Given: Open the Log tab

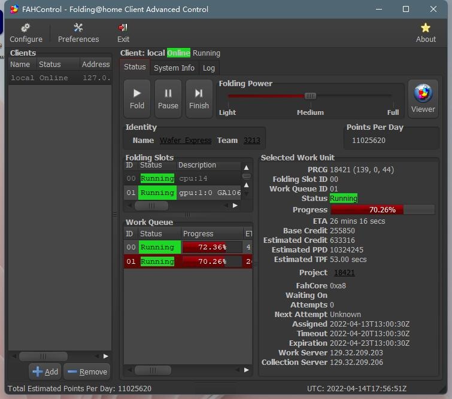Looking at the screenshot, I should coord(209,68).
